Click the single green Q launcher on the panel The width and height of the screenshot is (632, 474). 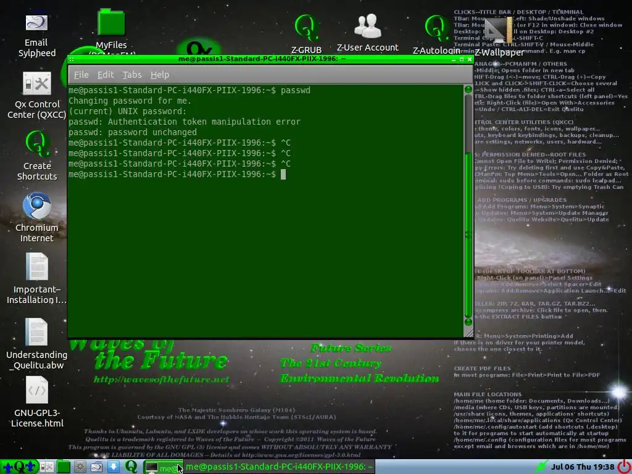[131, 467]
